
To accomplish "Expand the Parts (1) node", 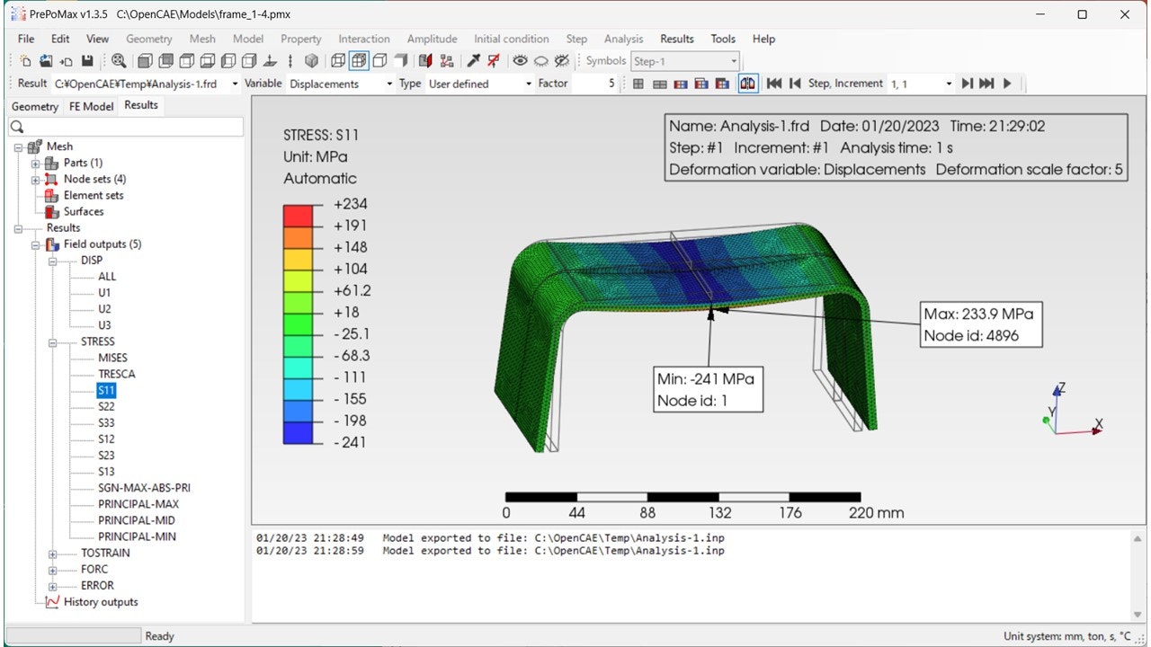I will click(36, 163).
